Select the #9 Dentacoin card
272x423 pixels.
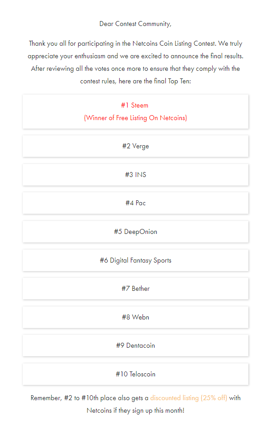tap(135, 345)
